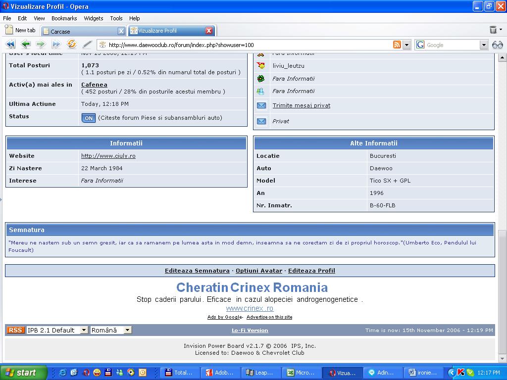
Task: Expand the address bar history dropdown
Action: tap(407, 45)
